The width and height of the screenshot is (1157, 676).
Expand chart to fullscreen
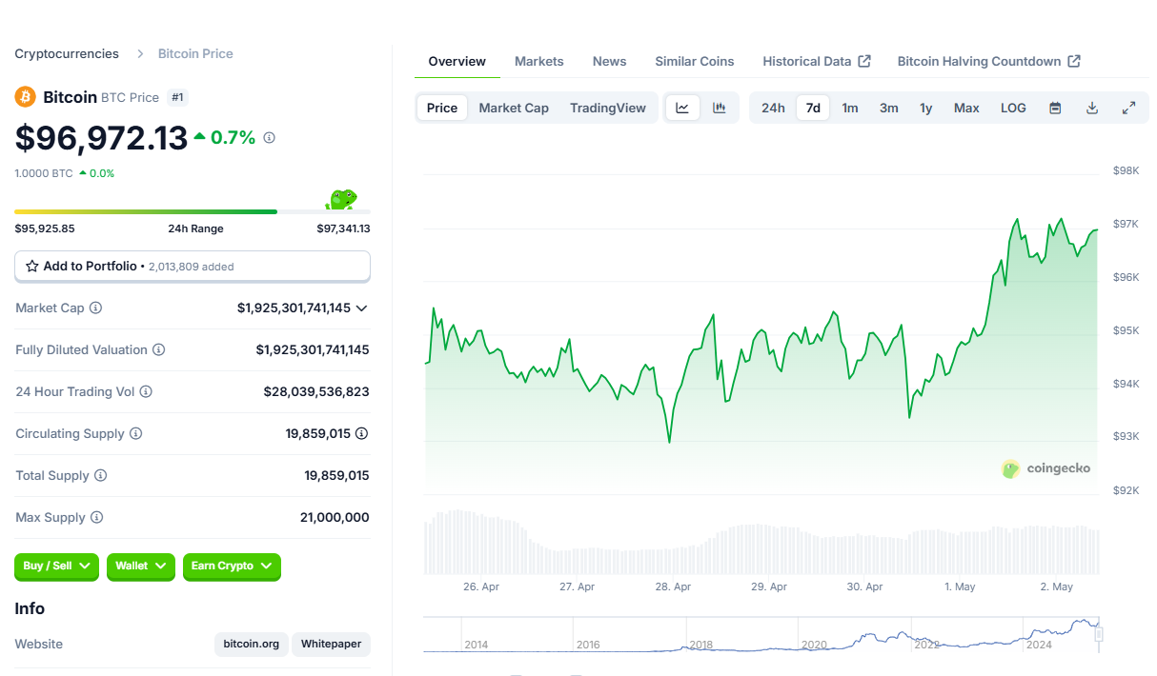click(x=1128, y=108)
